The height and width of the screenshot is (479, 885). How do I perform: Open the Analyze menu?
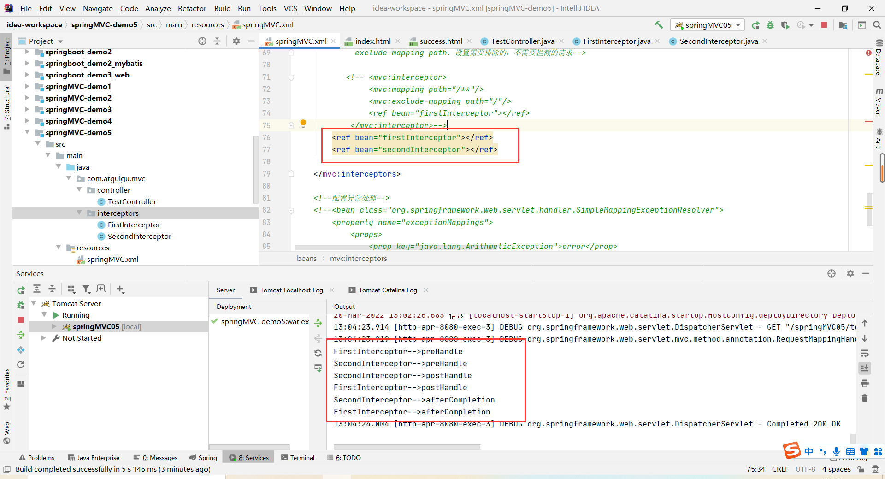tap(158, 8)
